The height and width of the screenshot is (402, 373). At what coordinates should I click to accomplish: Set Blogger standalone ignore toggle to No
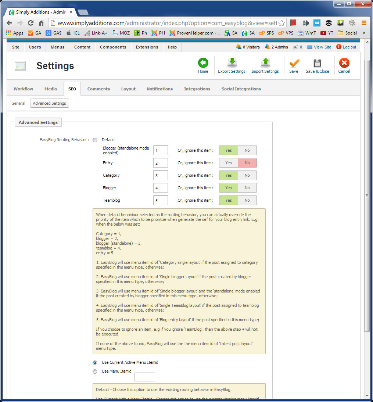[247, 151]
